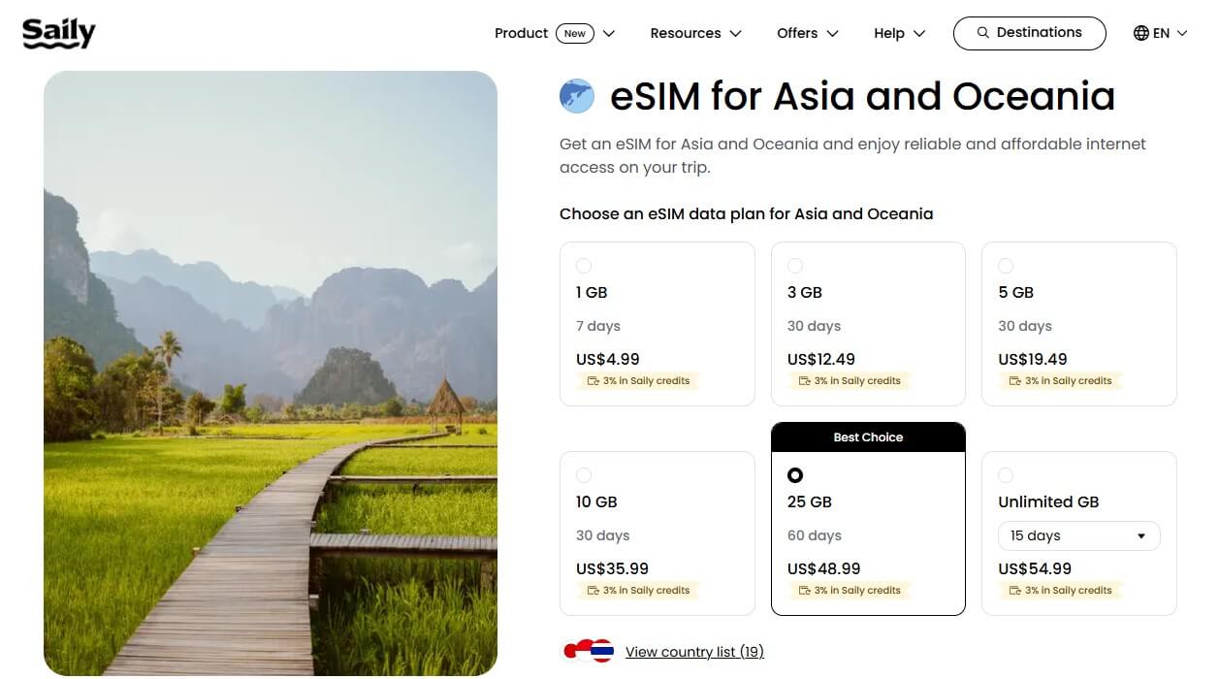Image resolution: width=1219 pixels, height=679 pixels.
Task: Click the Saily logo
Action: pyautogui.click(x=59, y=33)
